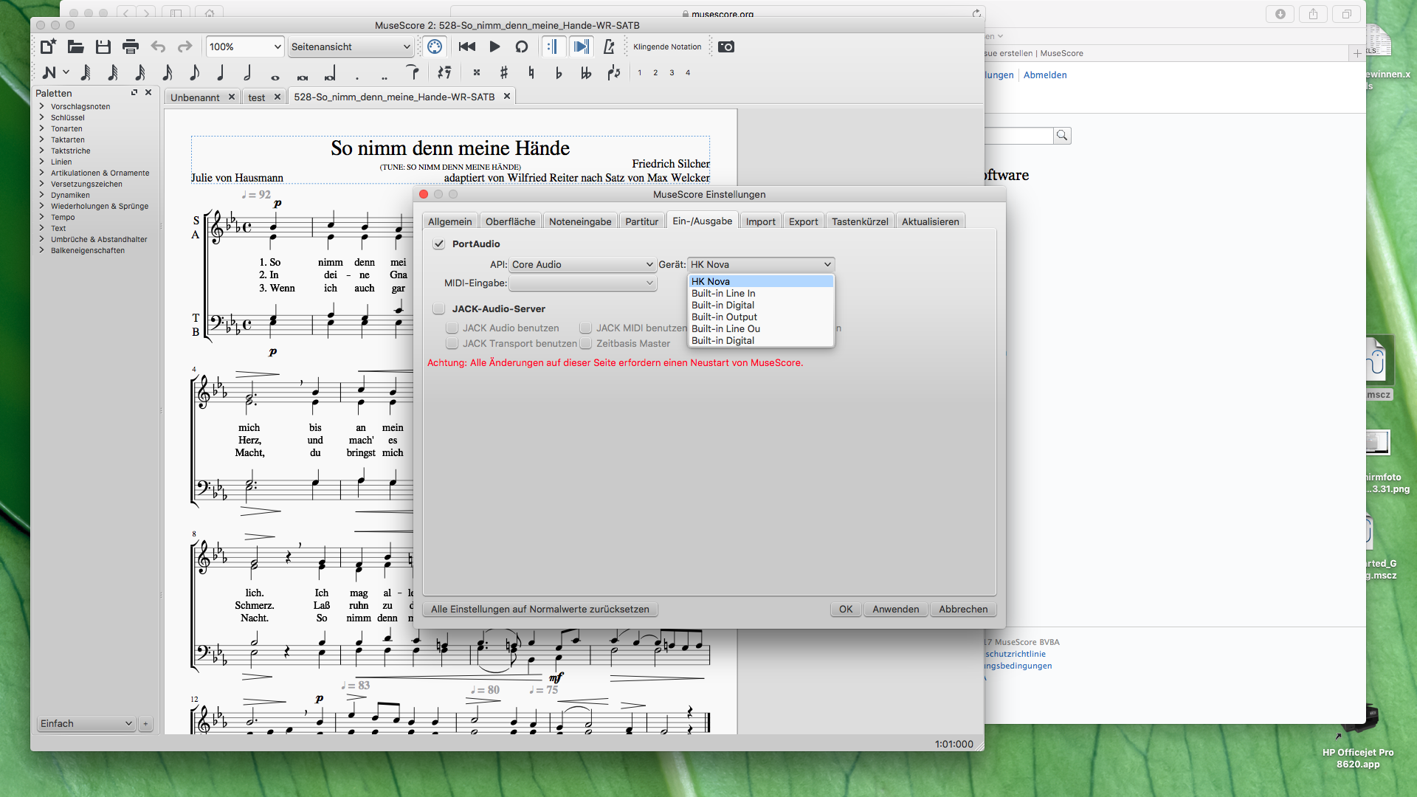This screenshot has height=797, width=1417.
Task: Click the Anwenden button
Action: pyautogui.click(x=896, y=610)
